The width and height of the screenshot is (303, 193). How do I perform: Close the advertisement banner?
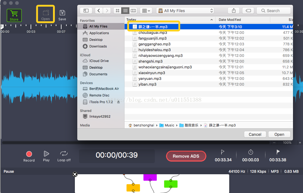(x=75, y=174)
